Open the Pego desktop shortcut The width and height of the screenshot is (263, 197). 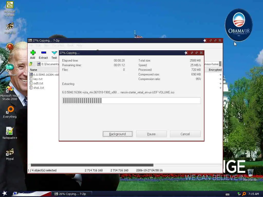[10, 49]
